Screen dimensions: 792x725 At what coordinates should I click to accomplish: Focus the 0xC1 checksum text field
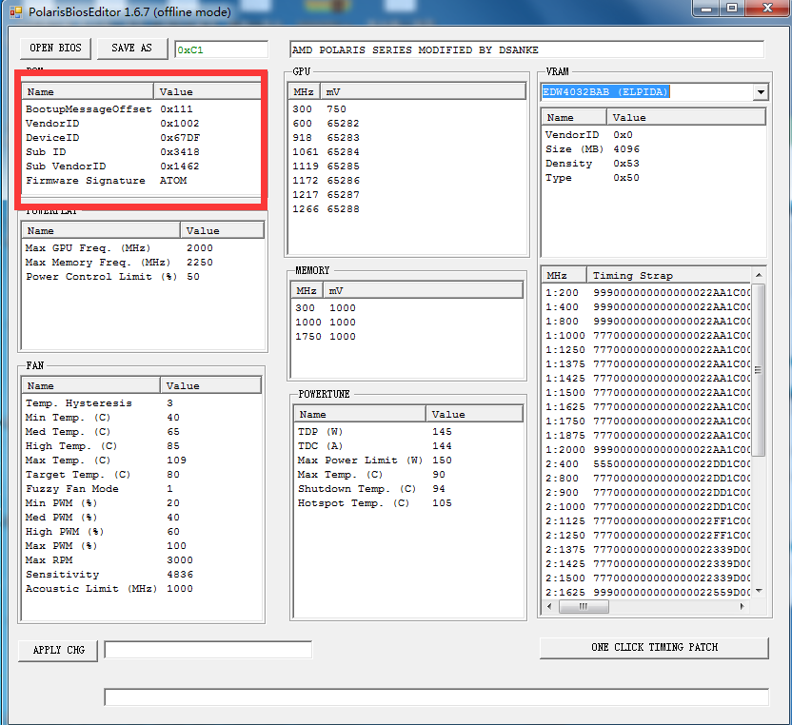point(221,49)
